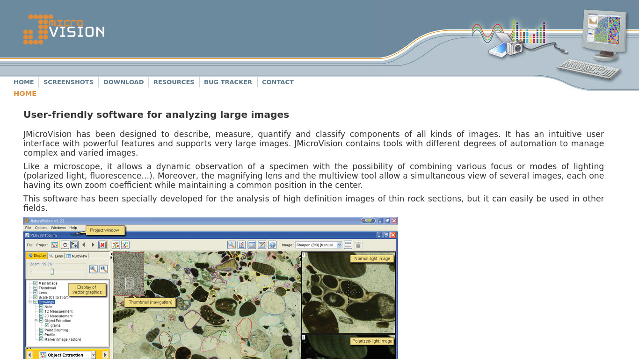
Task: Click the trash bin icon in toolbar
Action: 358,244
